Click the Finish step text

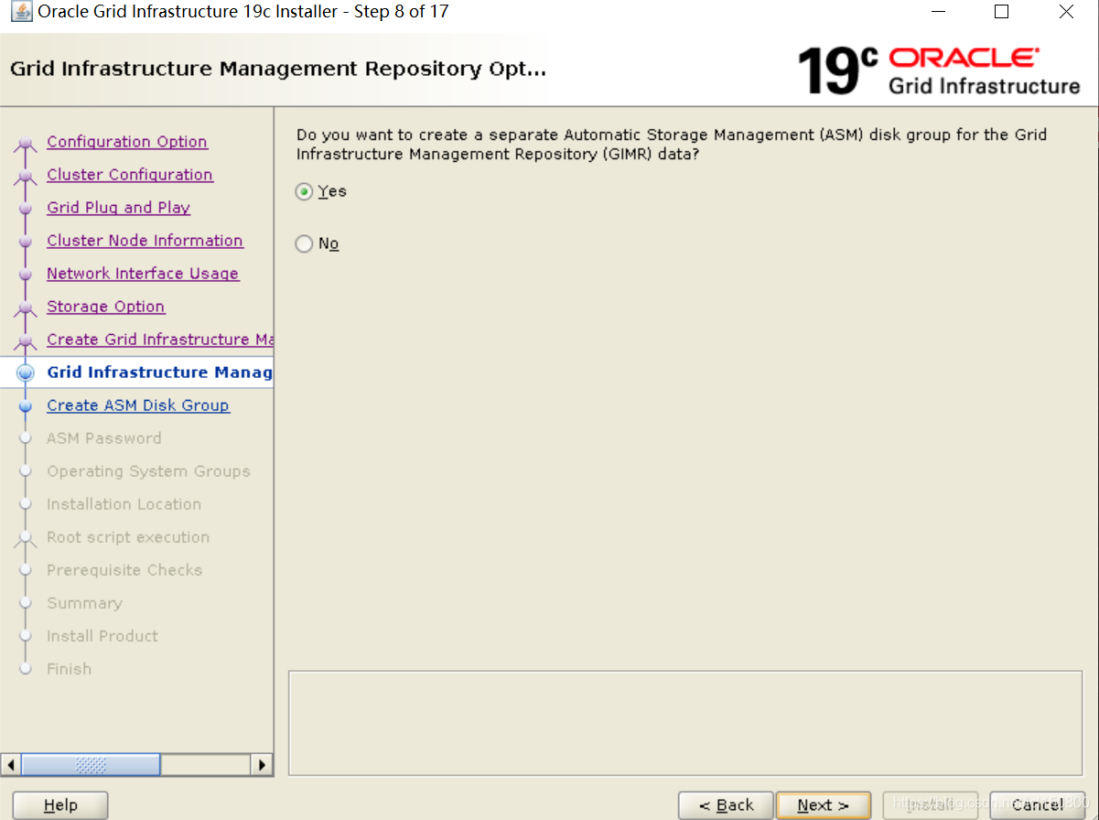(x=70, y=669)
